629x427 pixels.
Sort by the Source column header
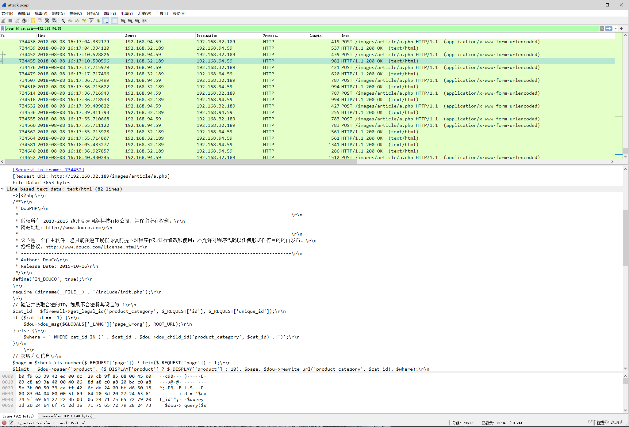(x=160, y=36)
